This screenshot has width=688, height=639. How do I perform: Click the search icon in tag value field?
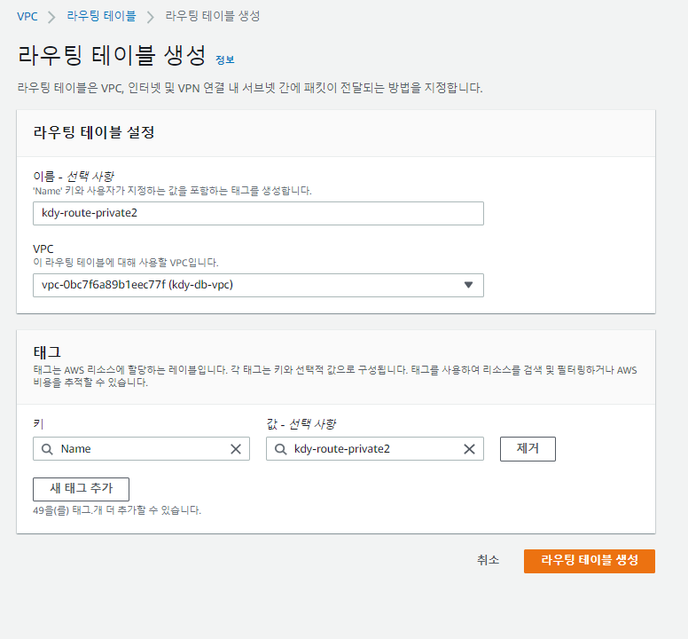point(280,449)
